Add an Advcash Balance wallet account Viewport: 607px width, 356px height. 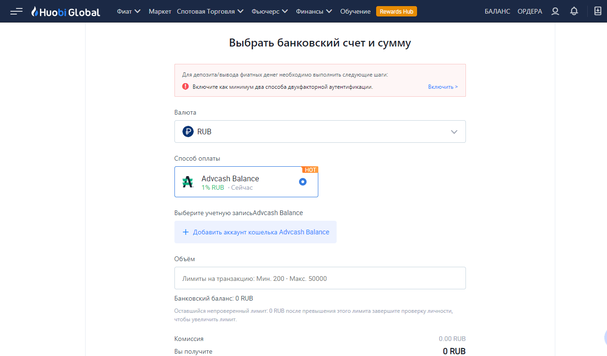click(x=255, y=232)
